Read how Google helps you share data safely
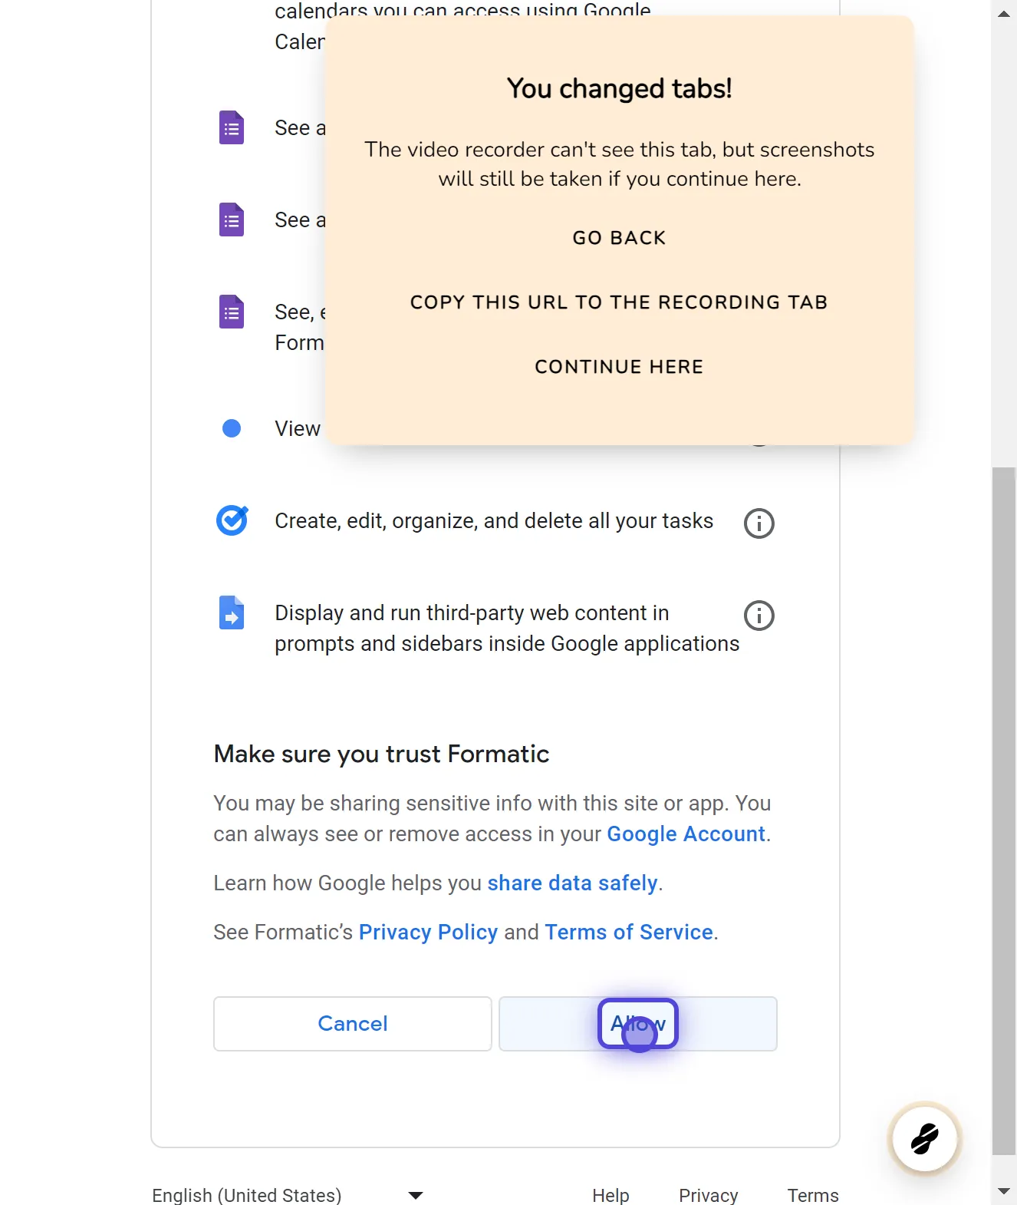Image resolution: width=1017 pixels, height=1205 pixels. click(x=572, y=883)
